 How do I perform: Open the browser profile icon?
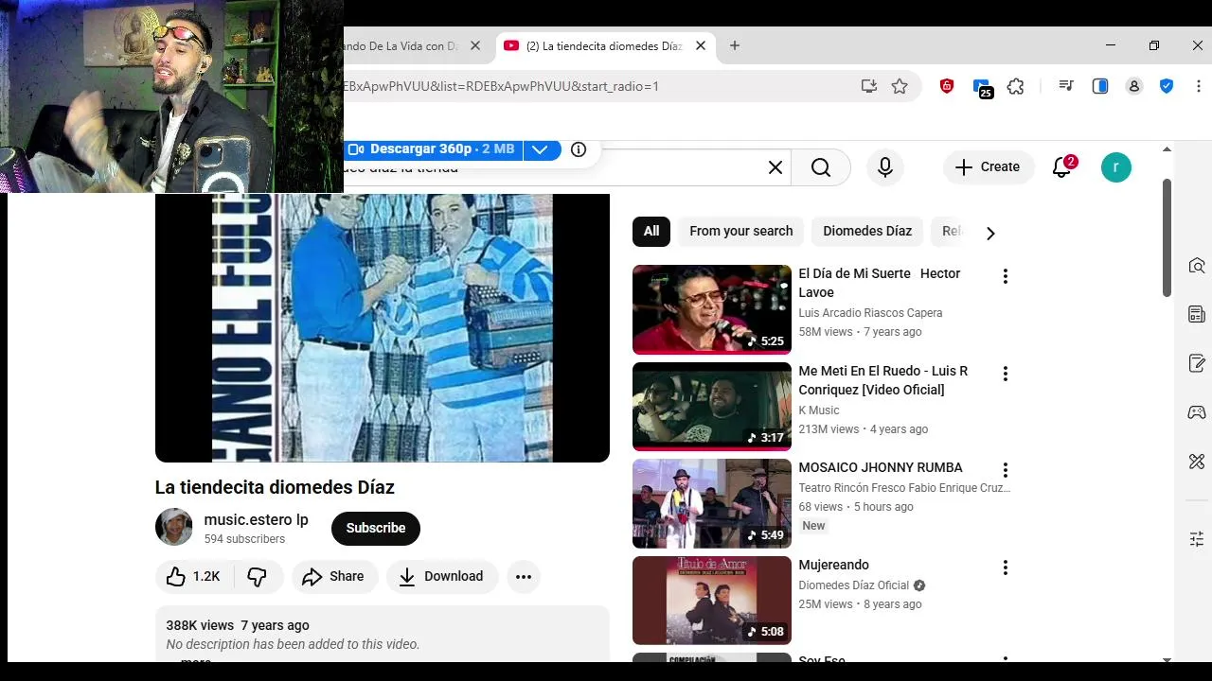pyautogui.click(x=1133, y=86)
